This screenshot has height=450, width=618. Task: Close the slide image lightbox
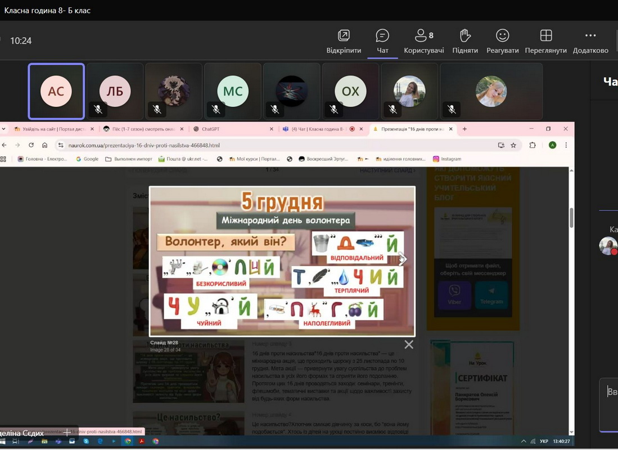coord(409,344)
